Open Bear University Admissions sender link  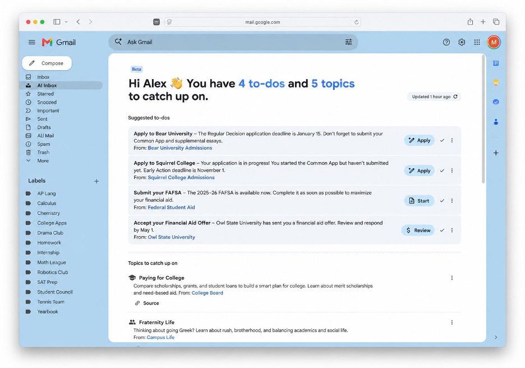coord(180,148)
